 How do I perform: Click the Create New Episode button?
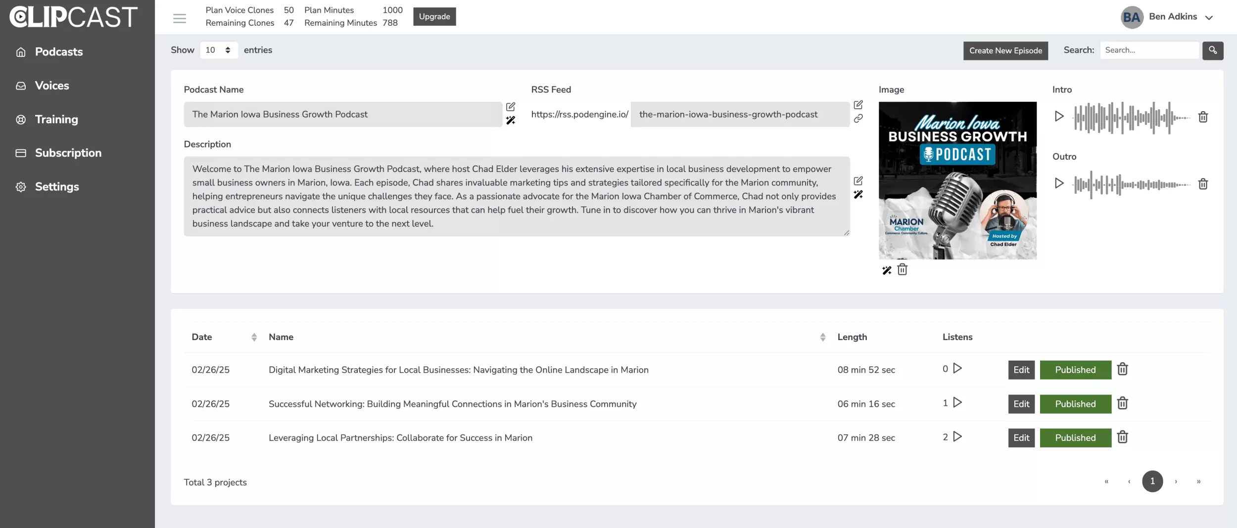coord(1005,50)
